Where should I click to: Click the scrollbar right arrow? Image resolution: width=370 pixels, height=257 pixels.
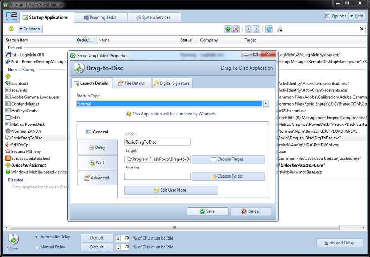point(363,228)
